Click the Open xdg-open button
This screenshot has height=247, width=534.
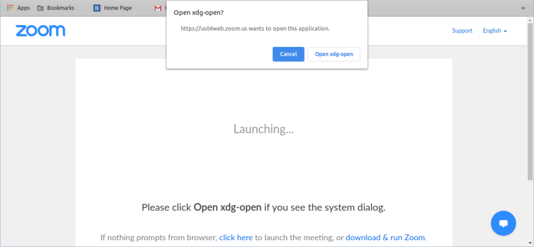334,54
